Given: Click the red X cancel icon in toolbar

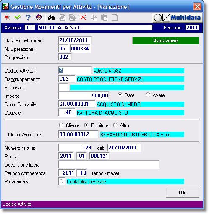Looking at the screenshot, I should pos(7,18).
